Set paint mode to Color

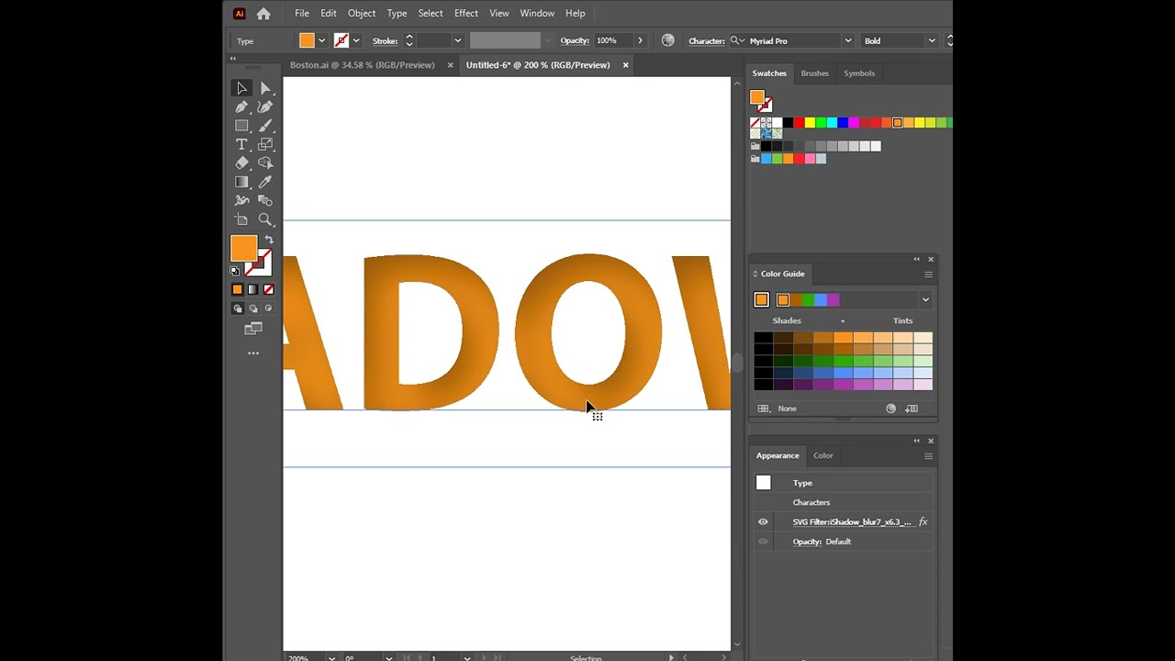coord(237,290)
